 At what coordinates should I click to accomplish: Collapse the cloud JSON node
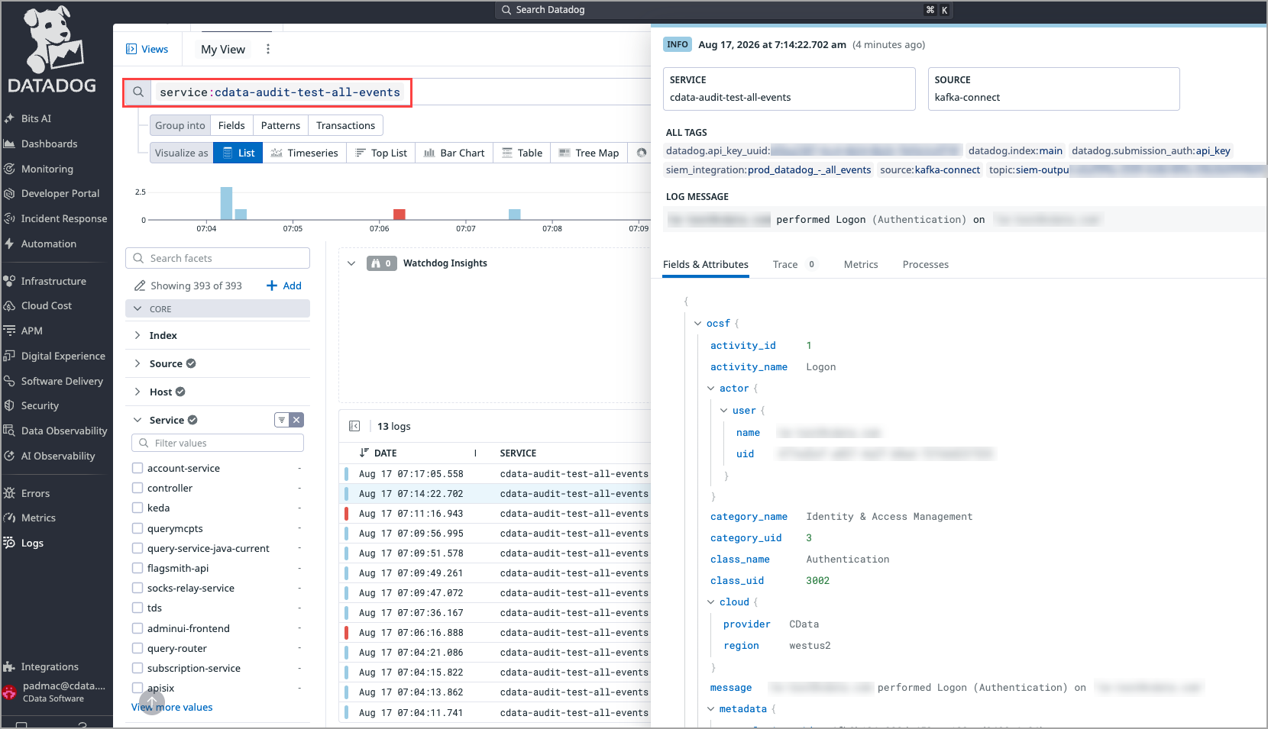point(710,602)
